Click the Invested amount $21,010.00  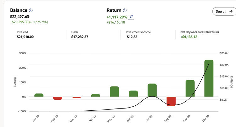point(25,37)
